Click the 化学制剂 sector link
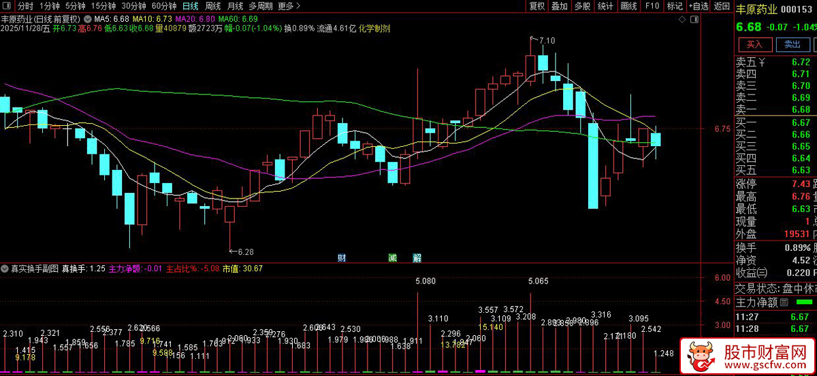Viewport: 817px width, 376px height. 374,29
